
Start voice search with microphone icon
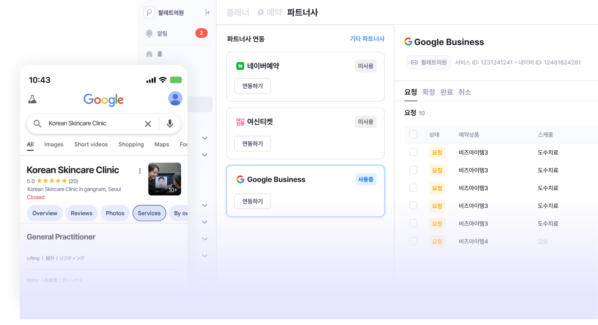click(x=170, y=124)
